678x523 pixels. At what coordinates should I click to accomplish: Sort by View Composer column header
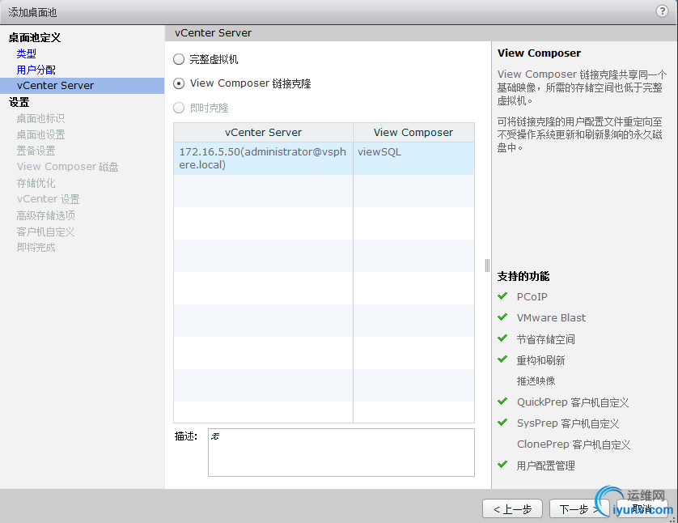413,133
